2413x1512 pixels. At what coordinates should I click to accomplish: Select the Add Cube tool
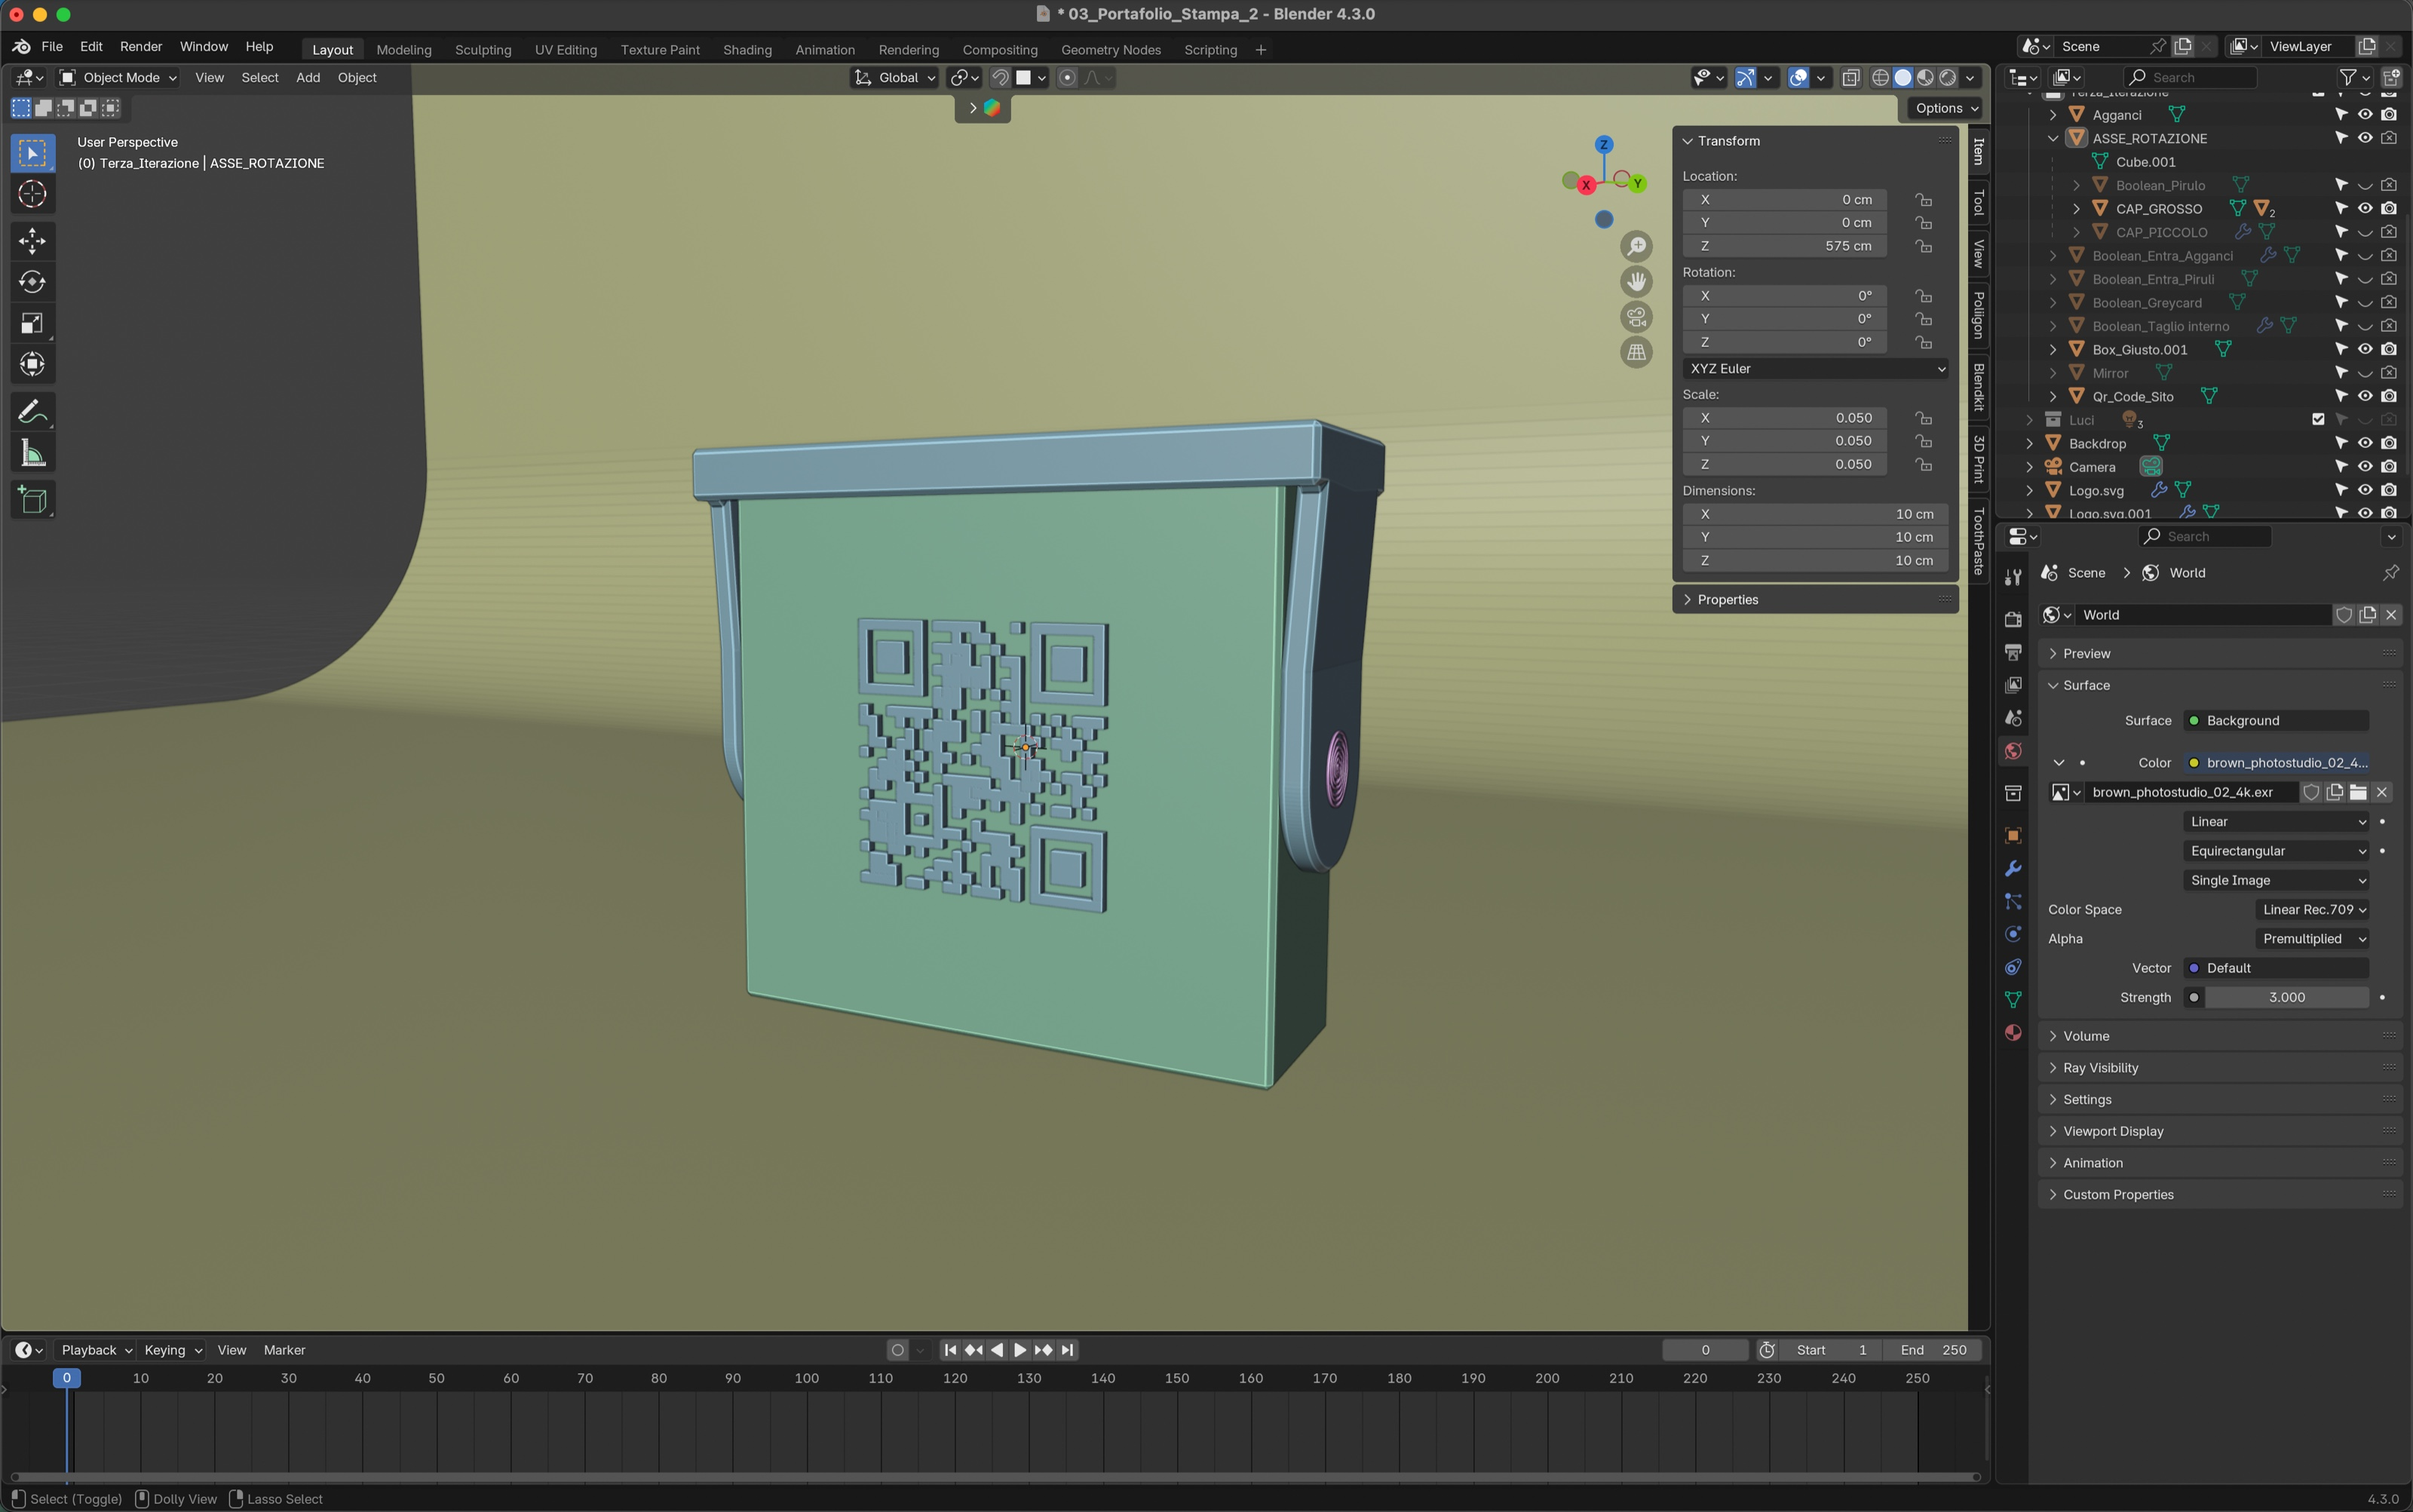pyautogui.click(x=32, y=500)
